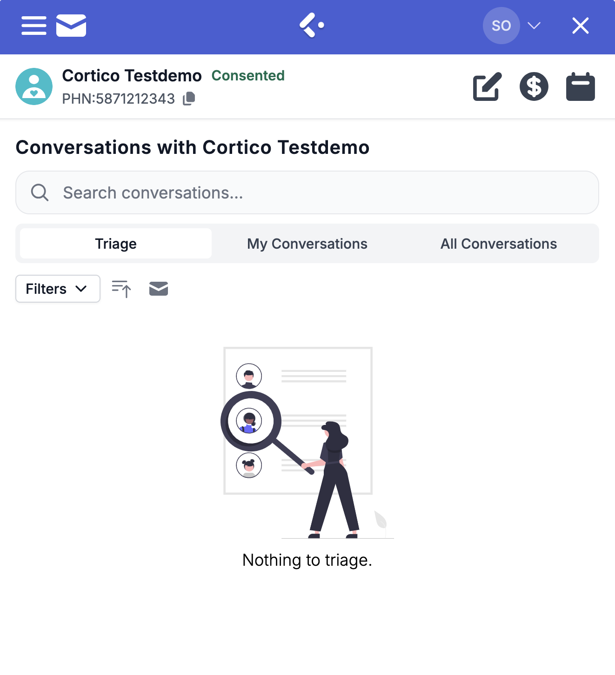This screenshot has width=615, height=675.
Task: Click the Cortico logo in header
Action: pos(311,26)
